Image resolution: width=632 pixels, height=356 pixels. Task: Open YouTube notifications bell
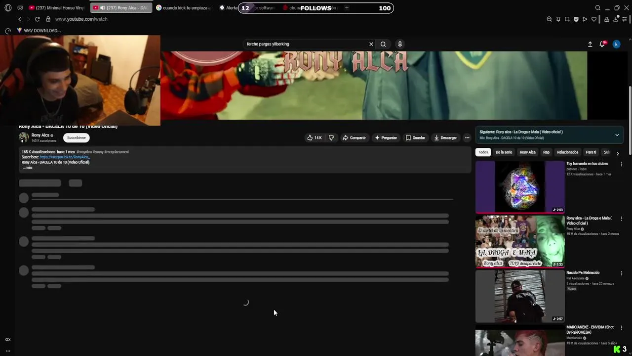[602, 44]
